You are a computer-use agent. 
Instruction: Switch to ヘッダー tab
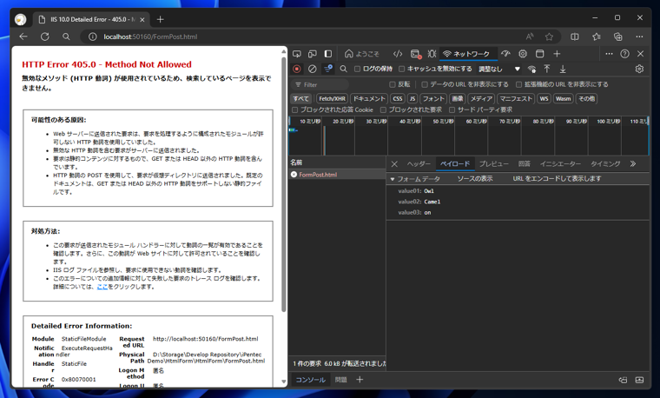pos(419,164)
